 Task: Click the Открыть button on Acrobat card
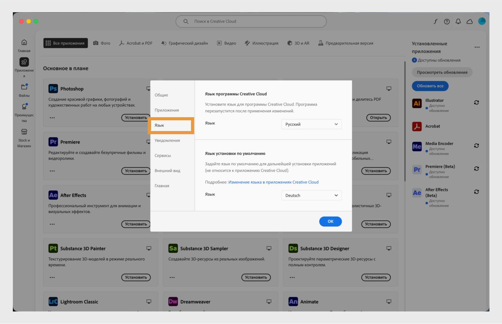pyautogui.click(x=378, y=118)
